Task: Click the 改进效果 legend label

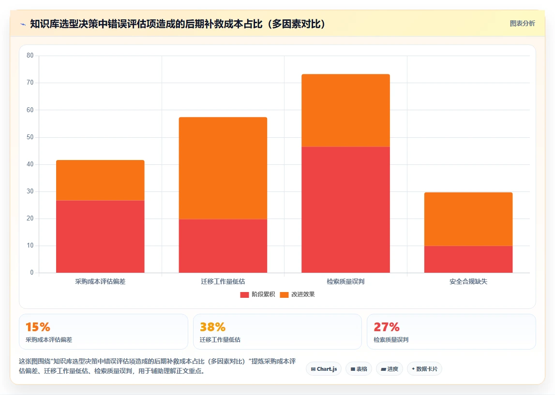Action: tap(302, 294)
